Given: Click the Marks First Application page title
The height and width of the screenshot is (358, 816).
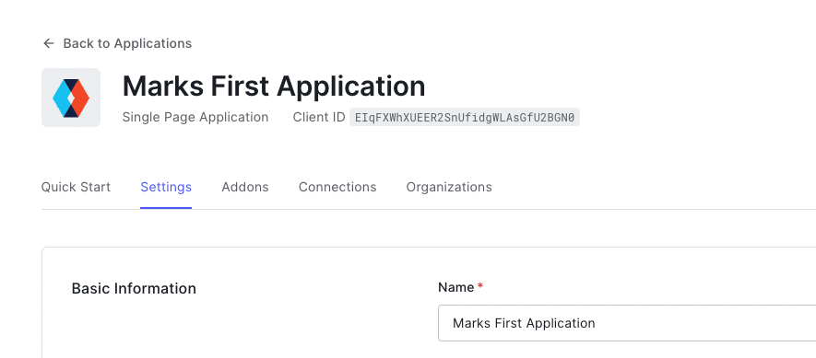Looking at the screenshot, I should point(274,87).
